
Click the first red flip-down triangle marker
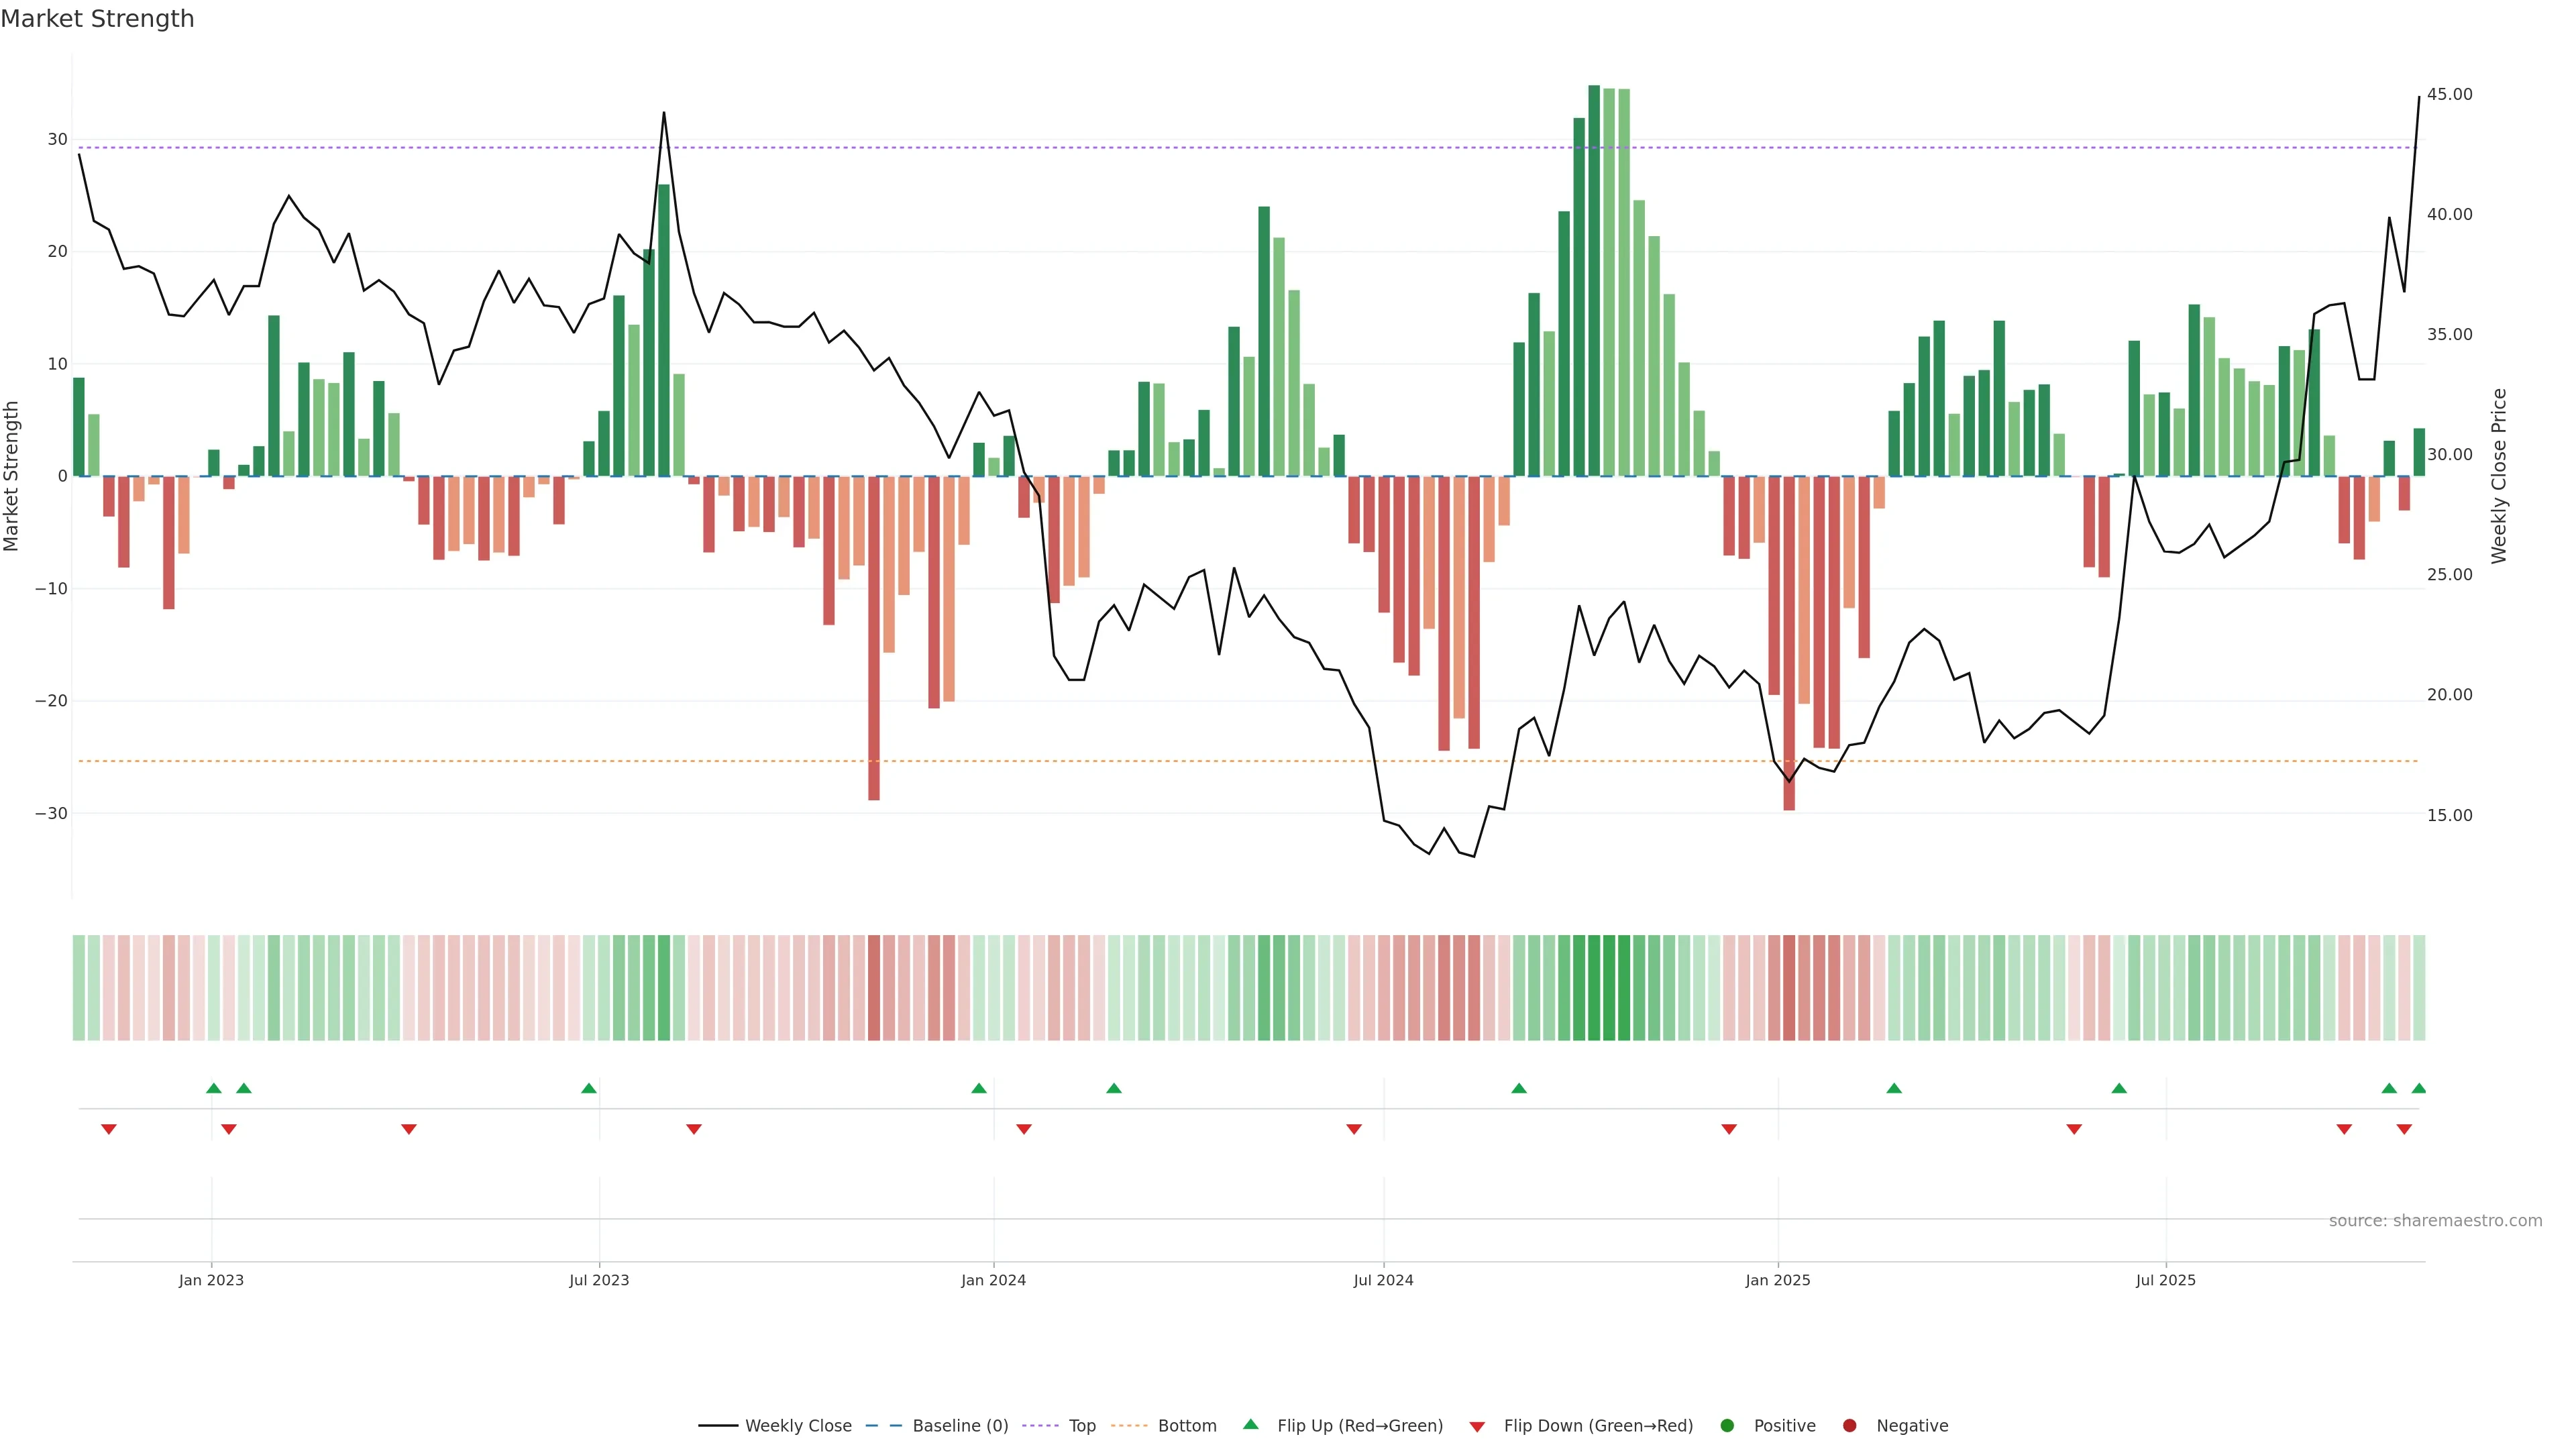(109, 1129)
